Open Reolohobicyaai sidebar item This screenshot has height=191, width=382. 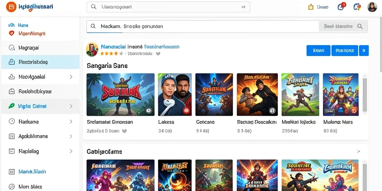click(40, 92)
